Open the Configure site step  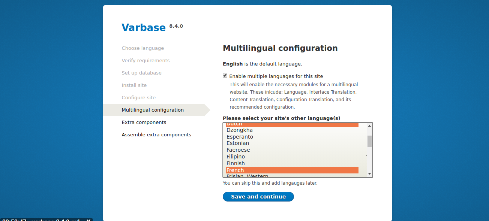139,97
